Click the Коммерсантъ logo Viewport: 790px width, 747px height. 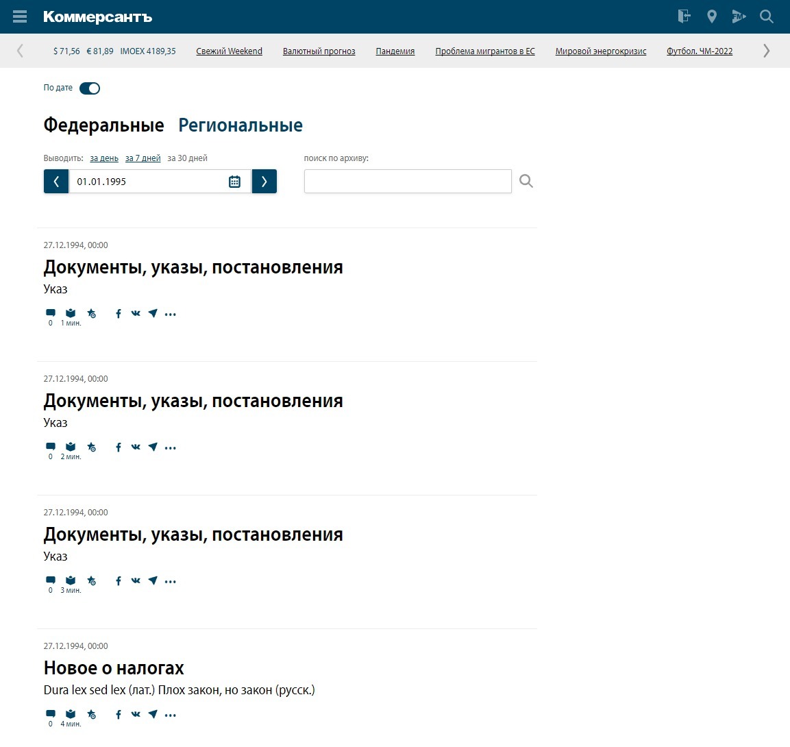[x=97, y=16]
